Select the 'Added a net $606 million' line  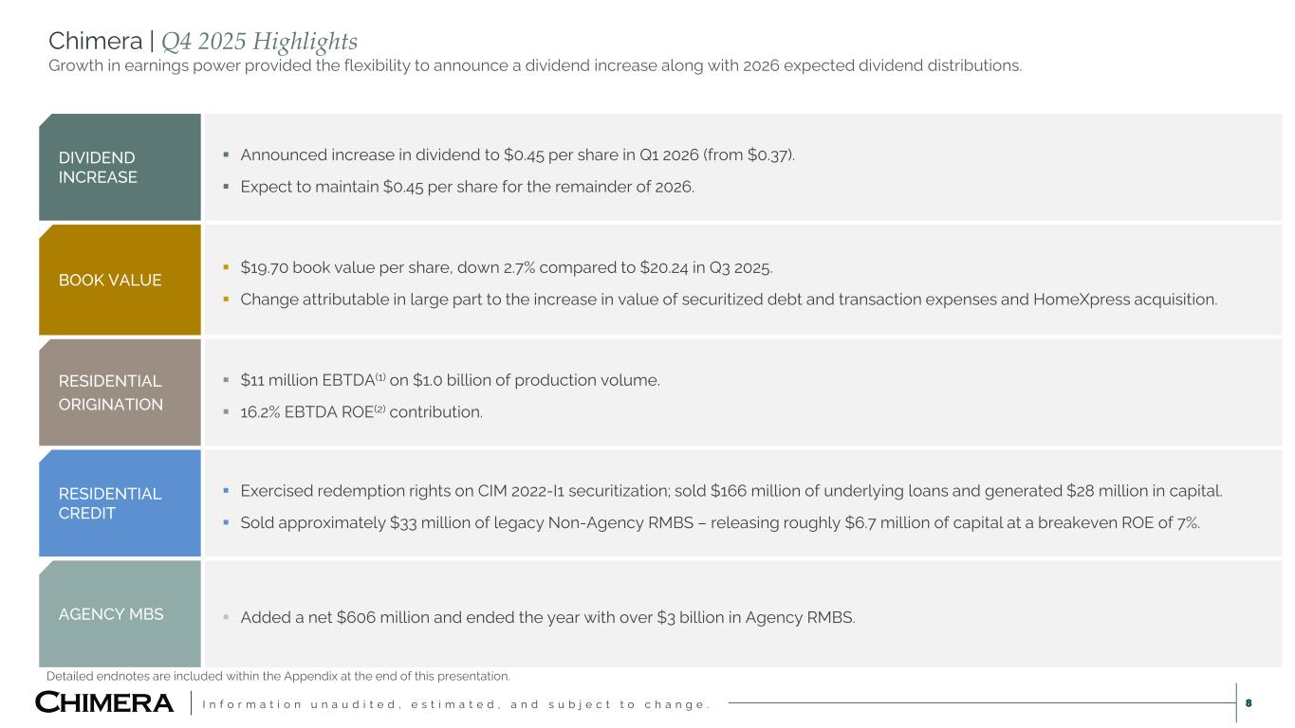point(547,617)
